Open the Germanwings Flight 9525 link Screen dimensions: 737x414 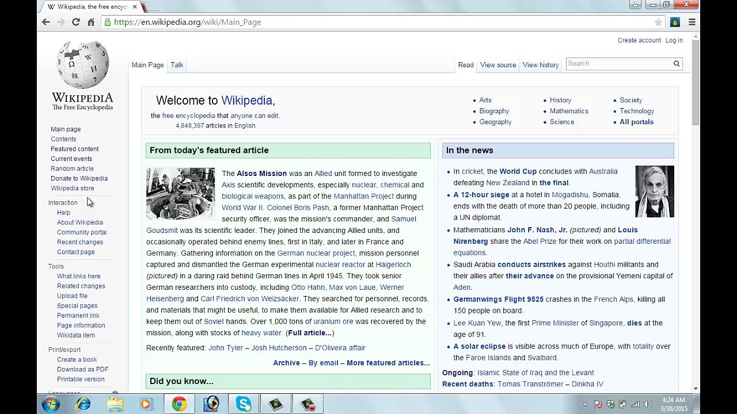tap(498, 300)
